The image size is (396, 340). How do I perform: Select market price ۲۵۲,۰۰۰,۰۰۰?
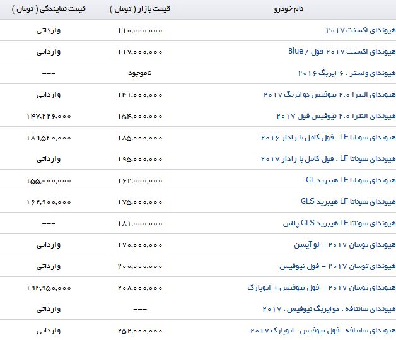(140, 331)
